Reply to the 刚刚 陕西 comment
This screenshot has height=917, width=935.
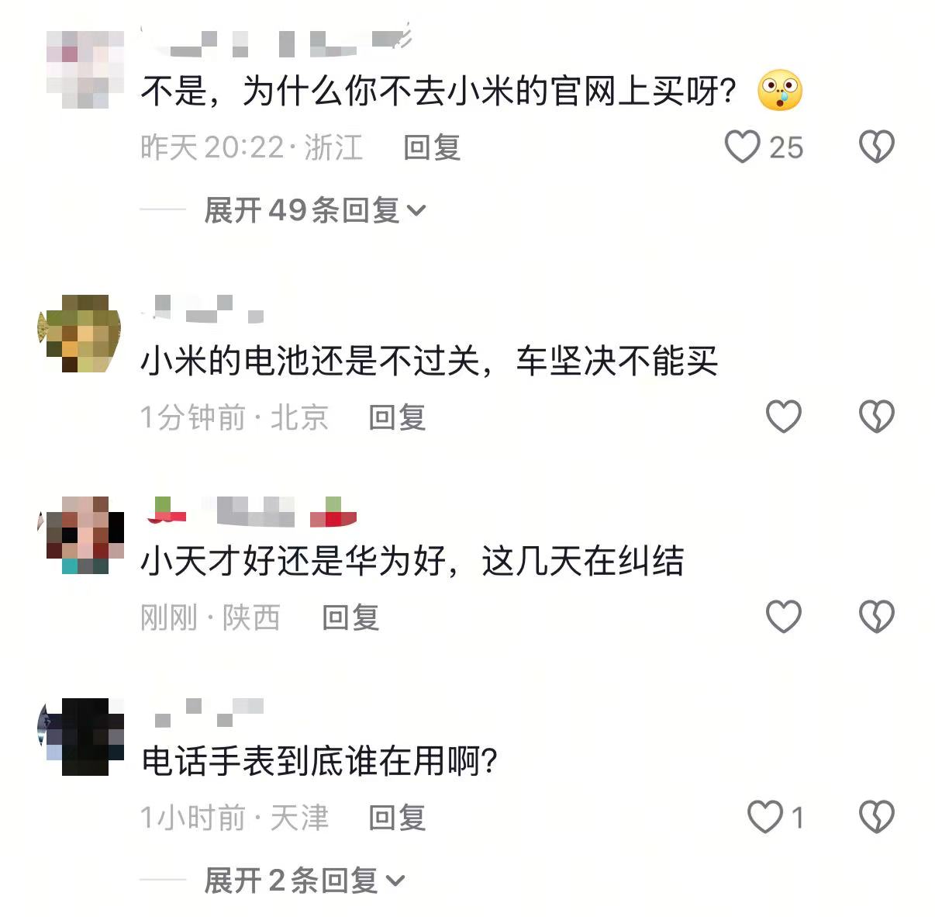click(x=350, y=618)
